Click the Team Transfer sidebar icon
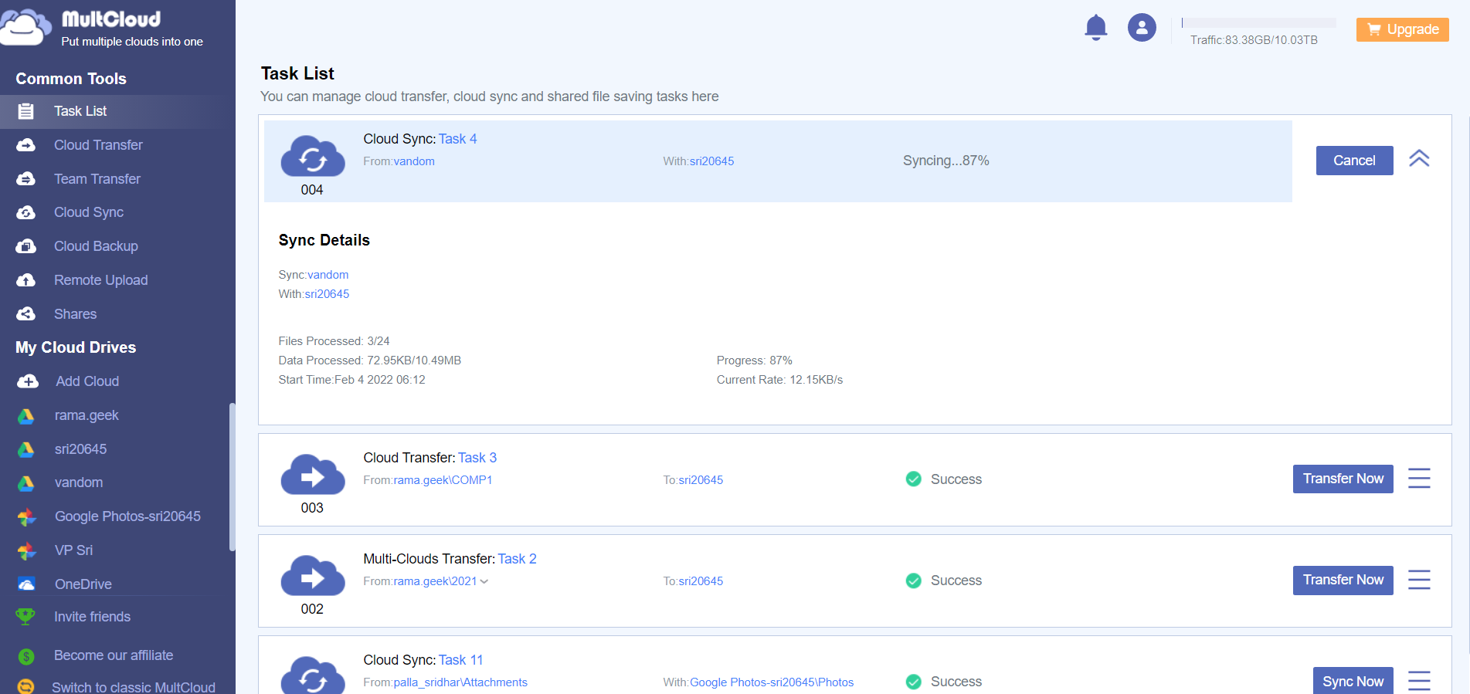 26,179
